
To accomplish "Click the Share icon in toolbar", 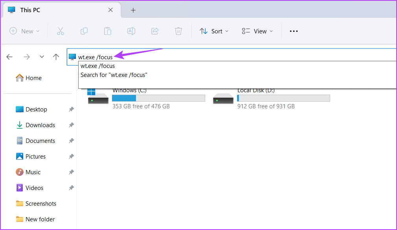I will [x=155, y=31].
